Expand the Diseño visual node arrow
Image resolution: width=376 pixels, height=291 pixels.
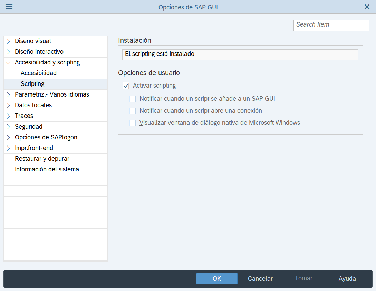pyautogui.click(x=9, y=41)
